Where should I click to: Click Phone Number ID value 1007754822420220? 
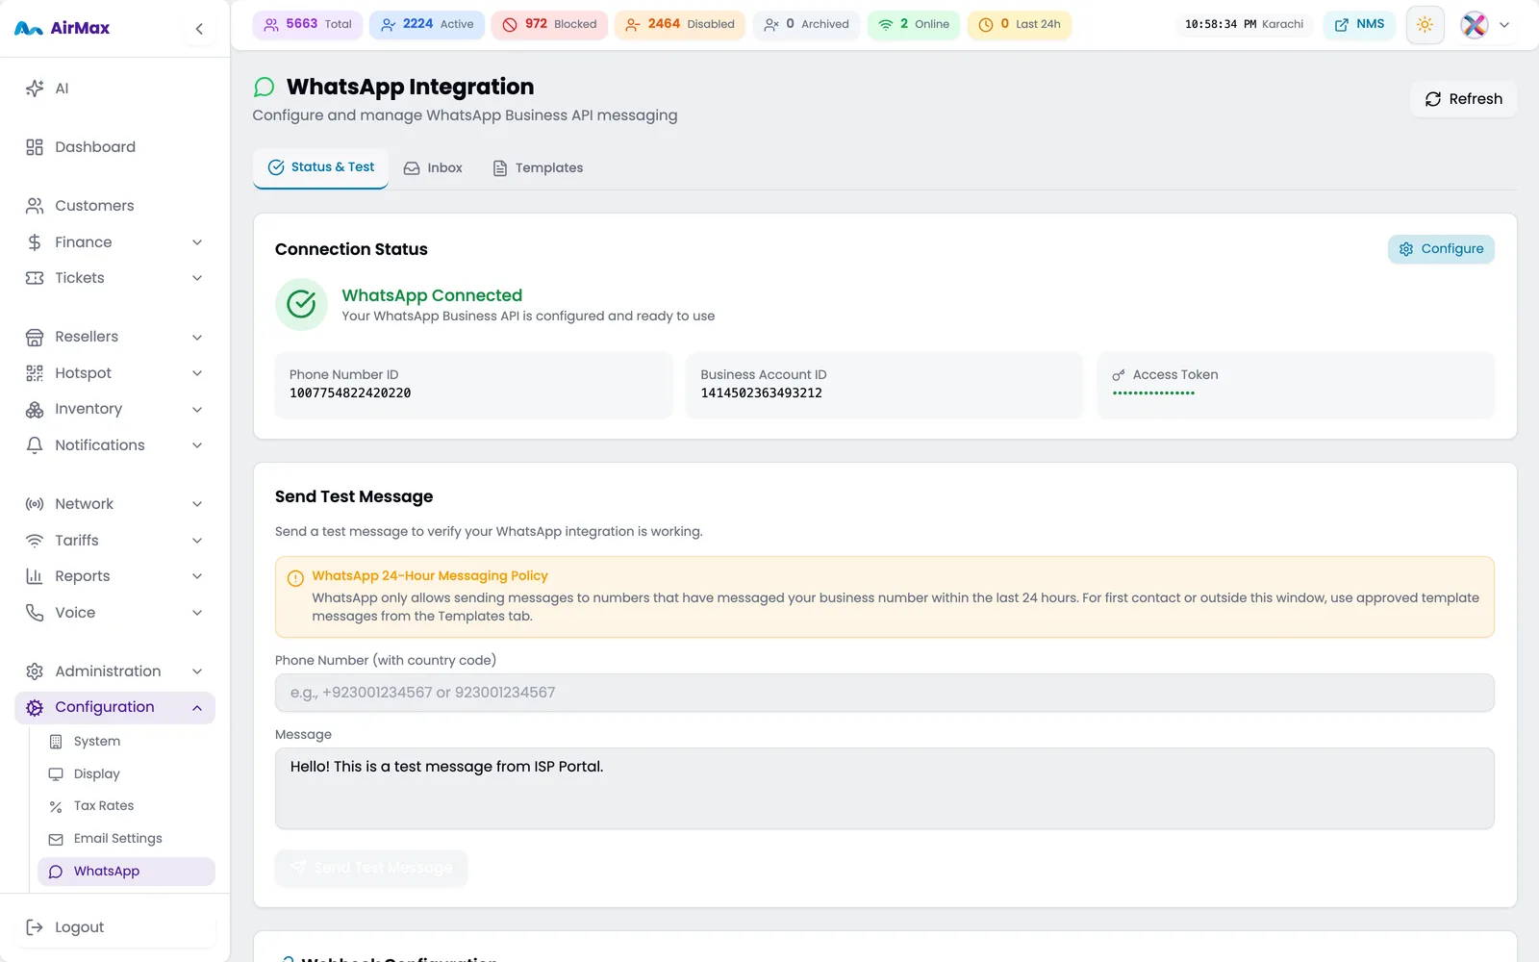coord(350,393)
